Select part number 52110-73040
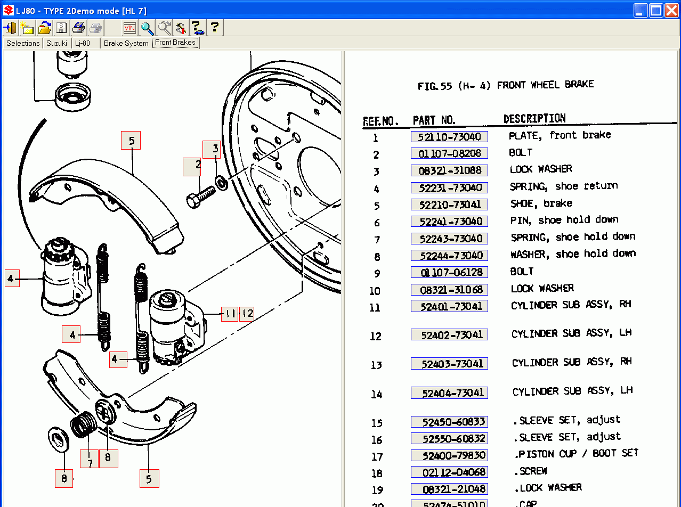The image size is (681, 507). [449, 137]
